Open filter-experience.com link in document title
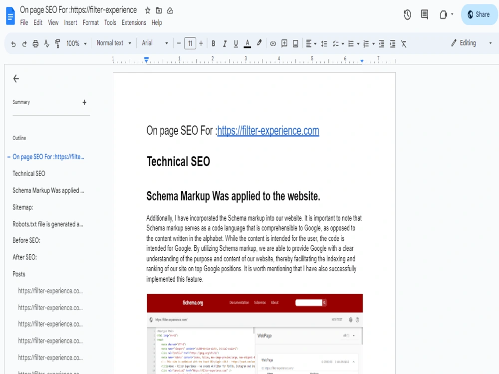 click(x=268, y=131)
